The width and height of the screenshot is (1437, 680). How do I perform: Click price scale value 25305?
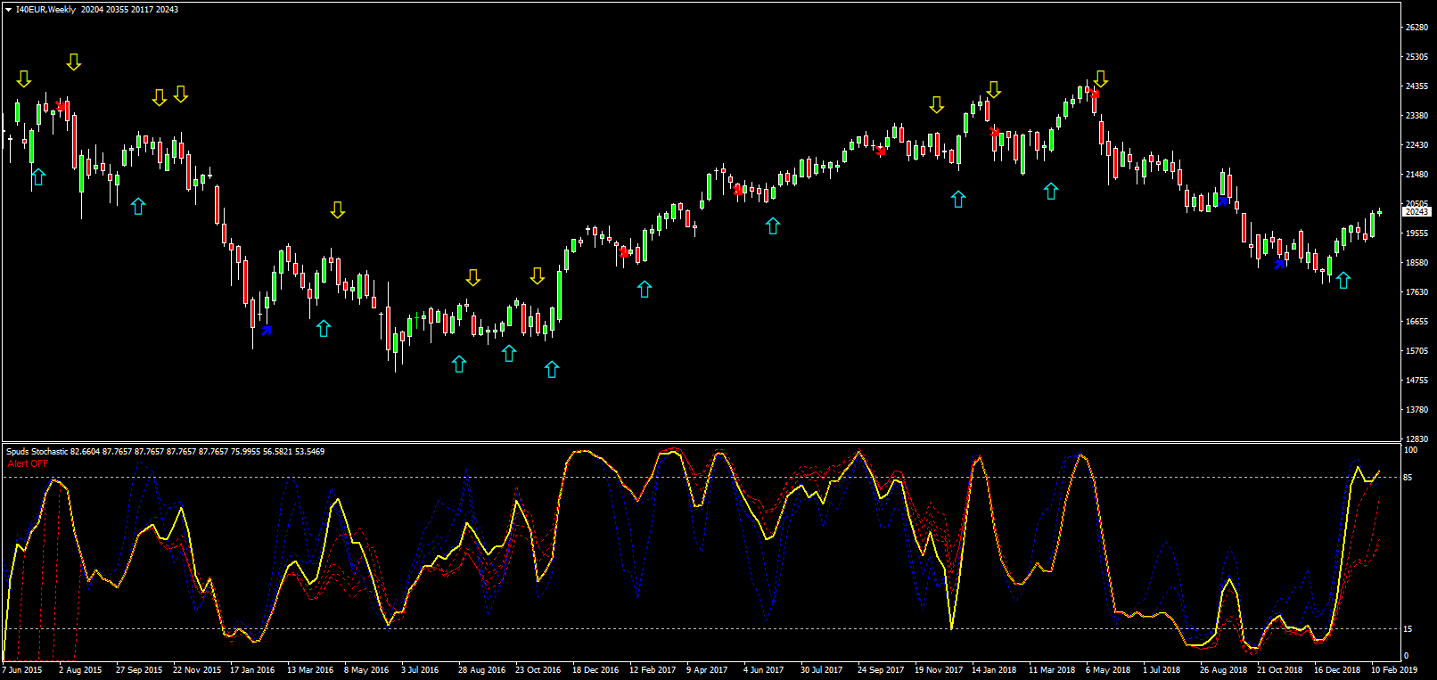(x=1416, y=57)
